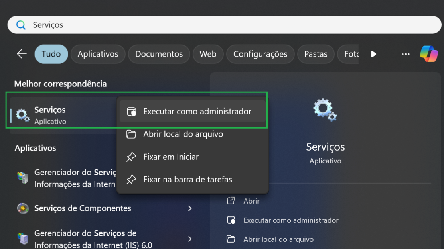This screenshot has width=444, height=249.
Task: Open the three-dots more options menu
Action: 405,54
